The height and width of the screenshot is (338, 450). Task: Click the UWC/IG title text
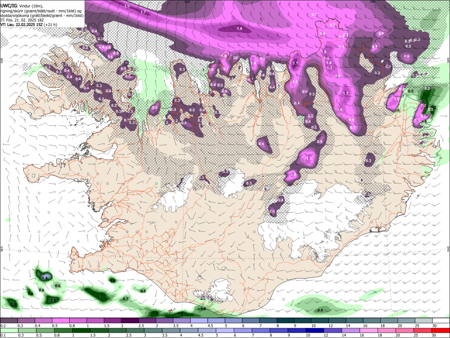[8, 6]
